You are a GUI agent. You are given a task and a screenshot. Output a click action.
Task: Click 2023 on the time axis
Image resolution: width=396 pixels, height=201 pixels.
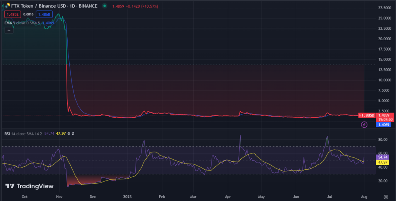pyautogui.click(x=127, y=197)
